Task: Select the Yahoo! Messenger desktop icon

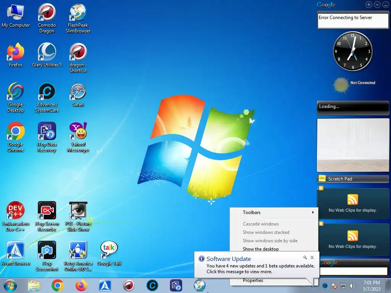Action: (x=78, y=137)
